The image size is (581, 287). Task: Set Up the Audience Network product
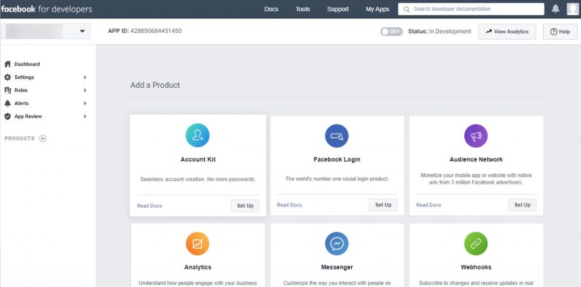point(522,205)
